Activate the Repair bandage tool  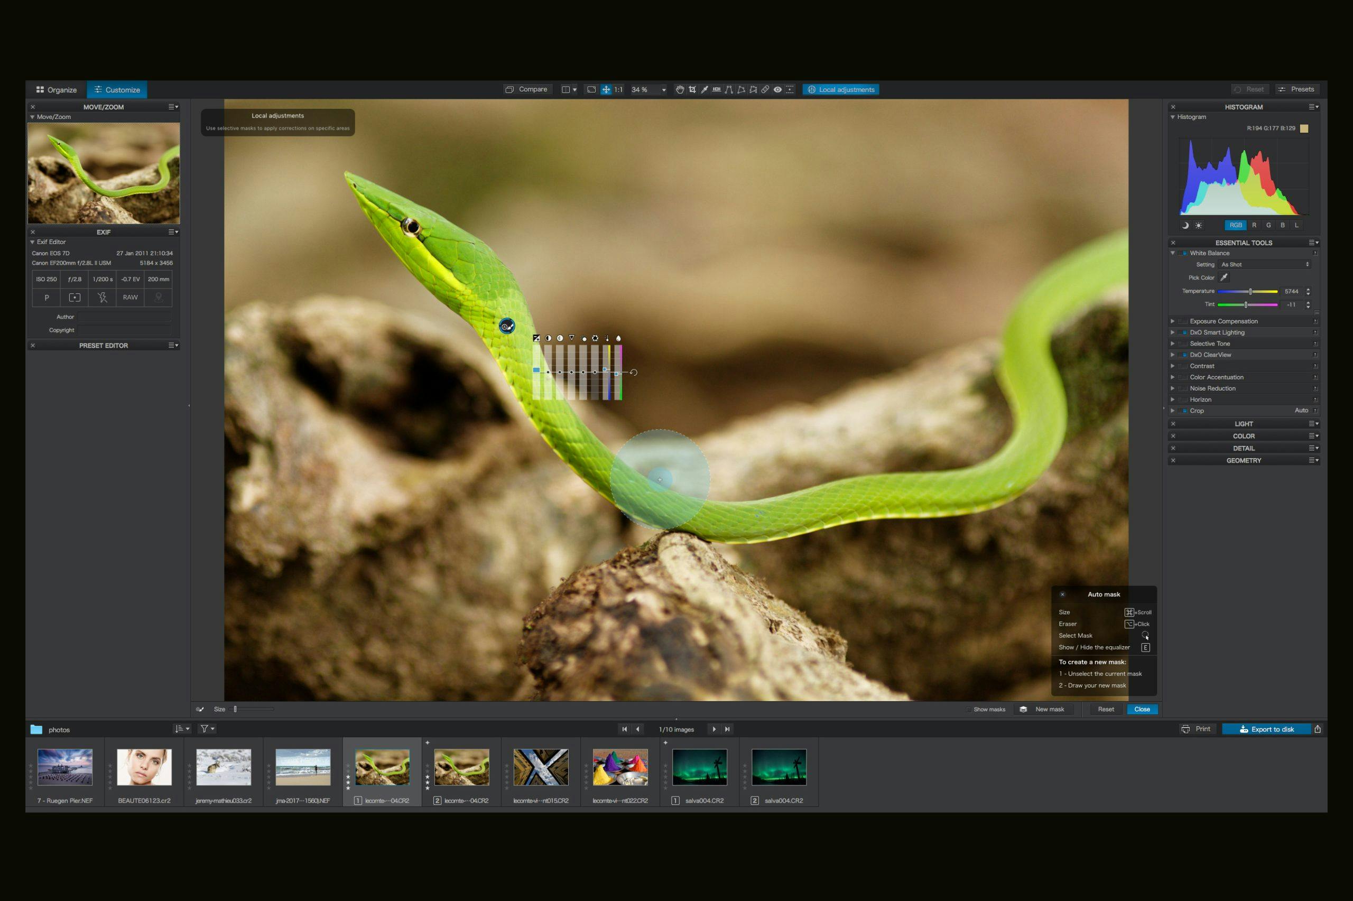point(765,90)
